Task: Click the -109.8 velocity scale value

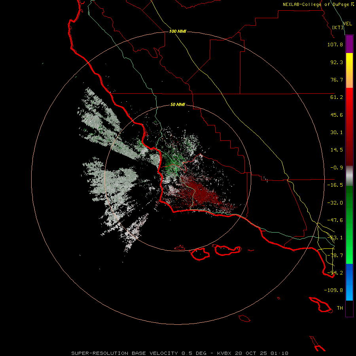Action: point(333,290)
